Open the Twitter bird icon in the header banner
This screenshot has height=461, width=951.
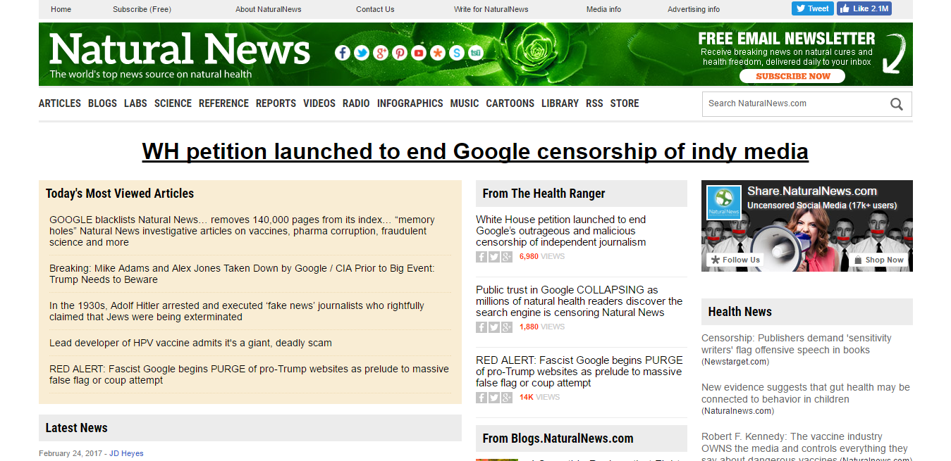362,53
